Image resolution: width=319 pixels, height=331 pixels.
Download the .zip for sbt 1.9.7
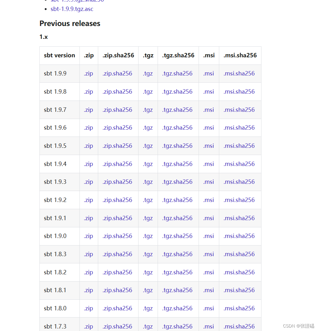tap(89, 110)
